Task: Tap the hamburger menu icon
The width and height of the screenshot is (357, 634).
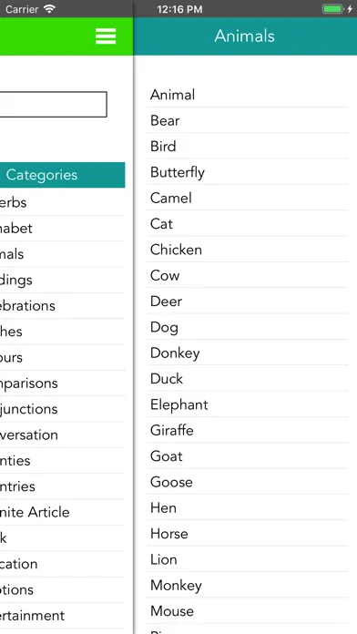Action: click(x=106, y=36)
